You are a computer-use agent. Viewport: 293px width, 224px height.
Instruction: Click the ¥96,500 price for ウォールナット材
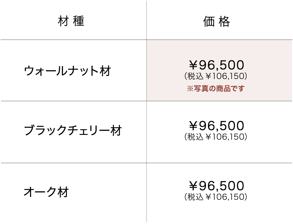(x=216, y=65)
